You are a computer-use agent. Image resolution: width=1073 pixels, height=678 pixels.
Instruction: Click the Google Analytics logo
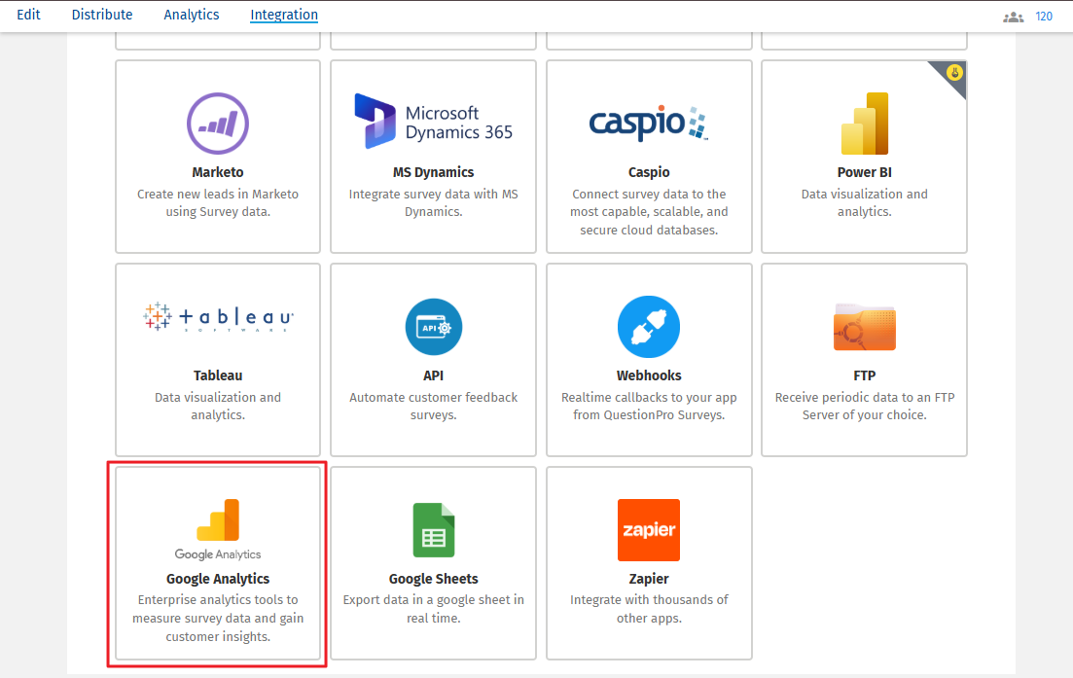[218, 530]
